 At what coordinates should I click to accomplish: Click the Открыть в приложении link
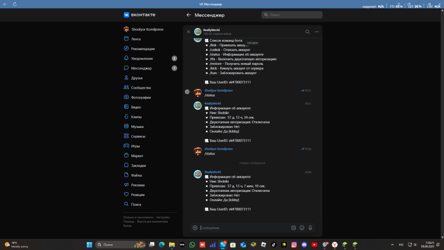pos(138,218)
